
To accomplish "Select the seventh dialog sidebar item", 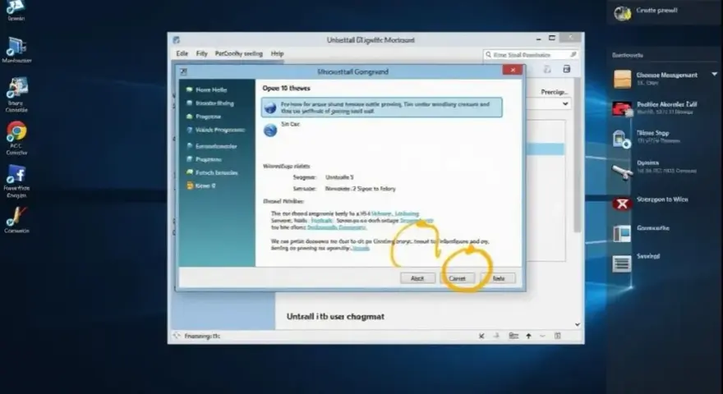I will click(x=212, y=173).
